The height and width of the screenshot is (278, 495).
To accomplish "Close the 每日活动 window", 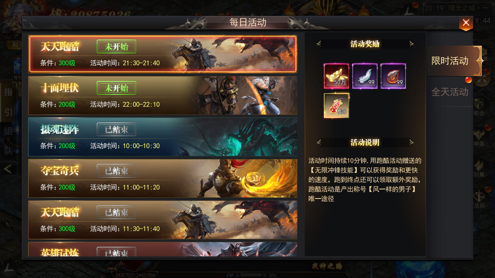I will click(x=466, y=23).
